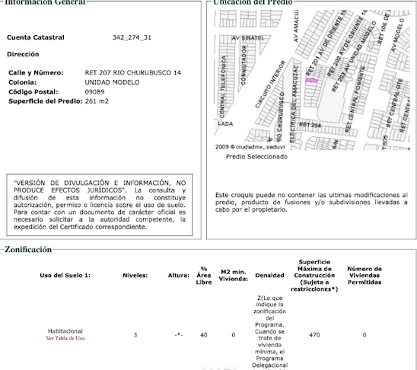The height and width of the screenshot is (370, 417).
Task: Click the Predio Seleccionado legend text
Action: coord(256,157)
